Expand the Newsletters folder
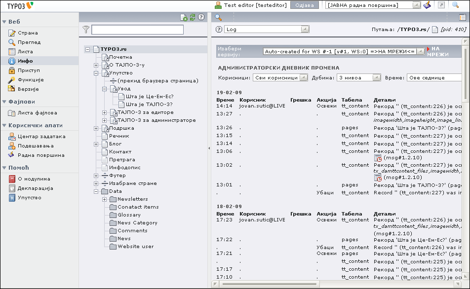Screen dimensions: 470x289 click(x=104, y=199)
